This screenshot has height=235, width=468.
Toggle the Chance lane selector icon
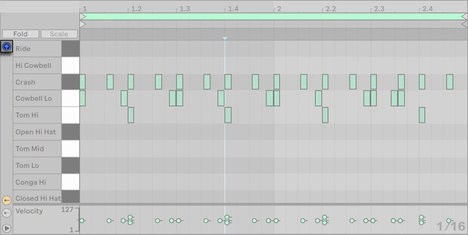[x=7, y=213]
